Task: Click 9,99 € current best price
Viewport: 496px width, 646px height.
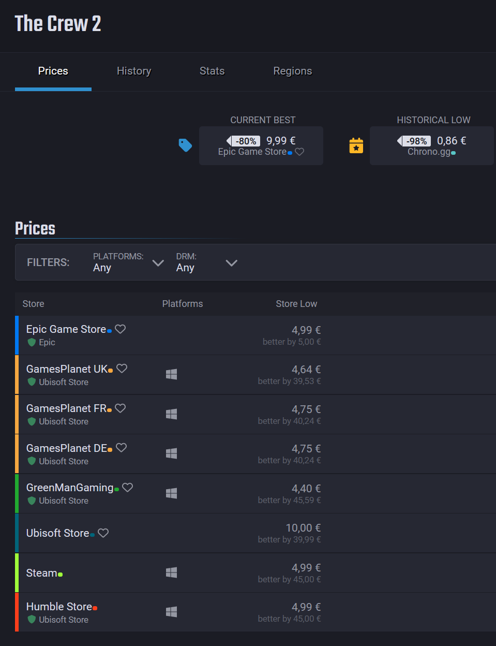Action: pyautogui.click(x=281, y=141)
